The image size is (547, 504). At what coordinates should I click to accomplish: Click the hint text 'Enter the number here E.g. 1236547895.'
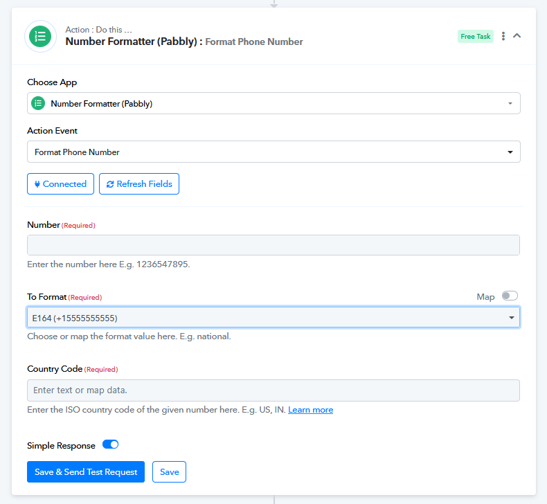coord(109,264)
